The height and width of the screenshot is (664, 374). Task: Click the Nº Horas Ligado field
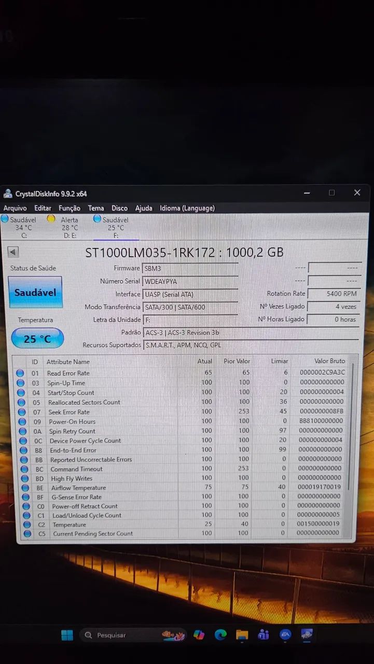pyautogui.click(x=334, y=320)
